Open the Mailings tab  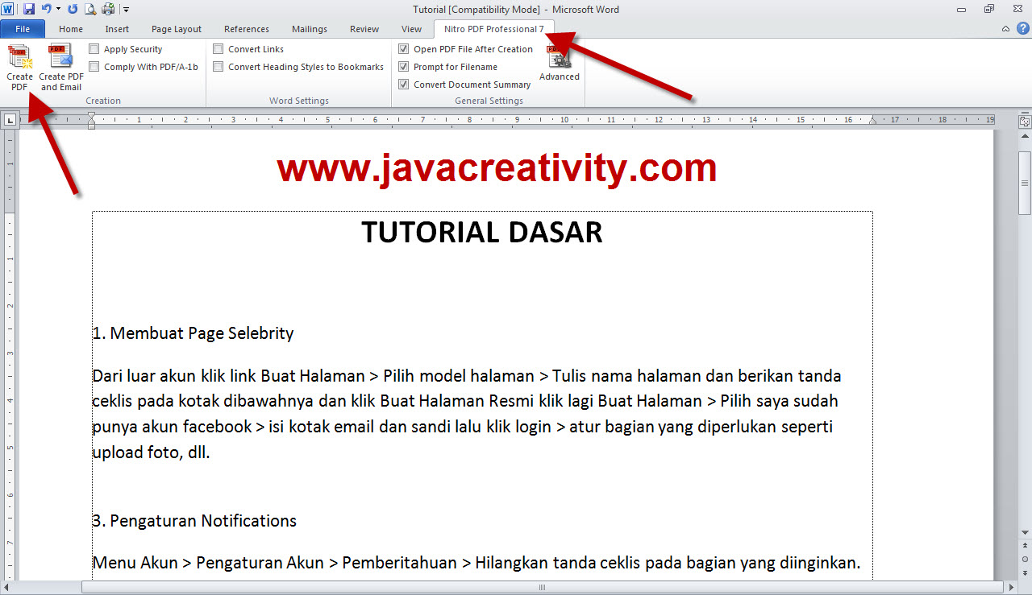[310, 29]
